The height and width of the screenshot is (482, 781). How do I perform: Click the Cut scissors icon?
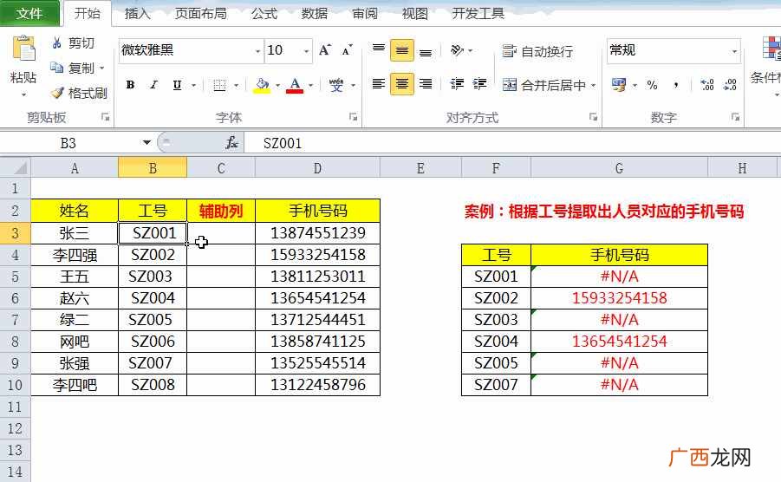(57, 42)
